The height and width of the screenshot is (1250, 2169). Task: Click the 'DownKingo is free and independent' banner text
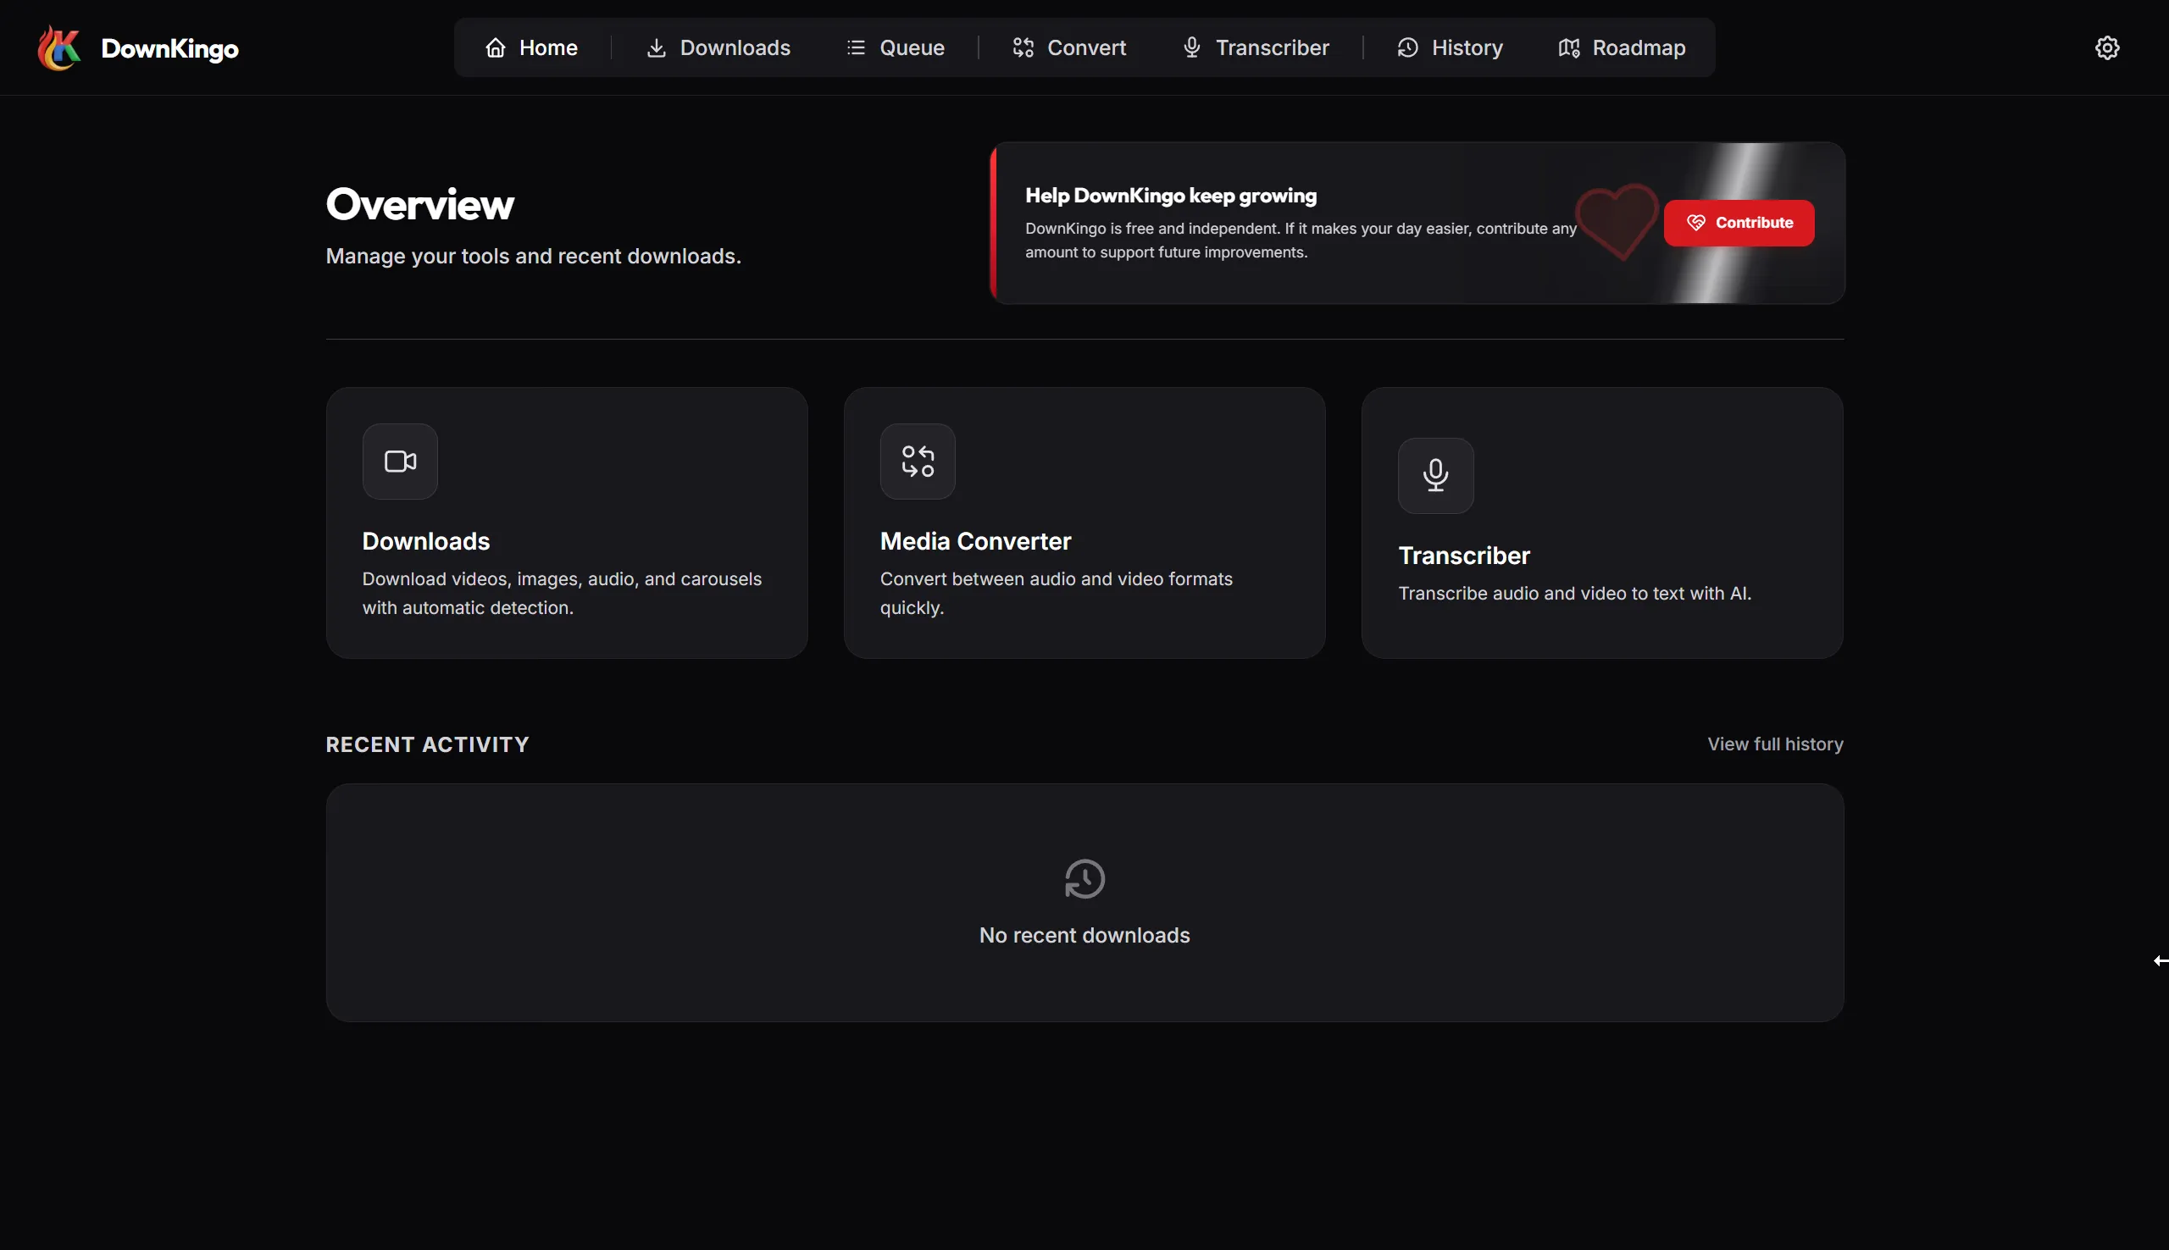[x=1301, y=241]
